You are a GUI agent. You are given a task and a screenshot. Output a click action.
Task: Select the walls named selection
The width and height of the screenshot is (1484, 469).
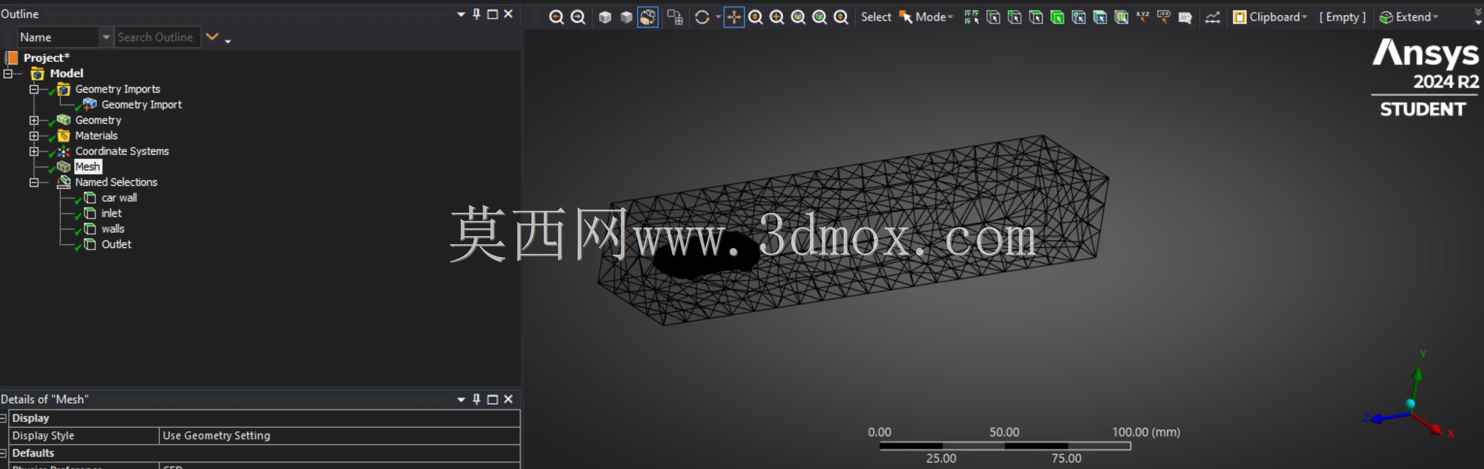click(x=113, y=229)
